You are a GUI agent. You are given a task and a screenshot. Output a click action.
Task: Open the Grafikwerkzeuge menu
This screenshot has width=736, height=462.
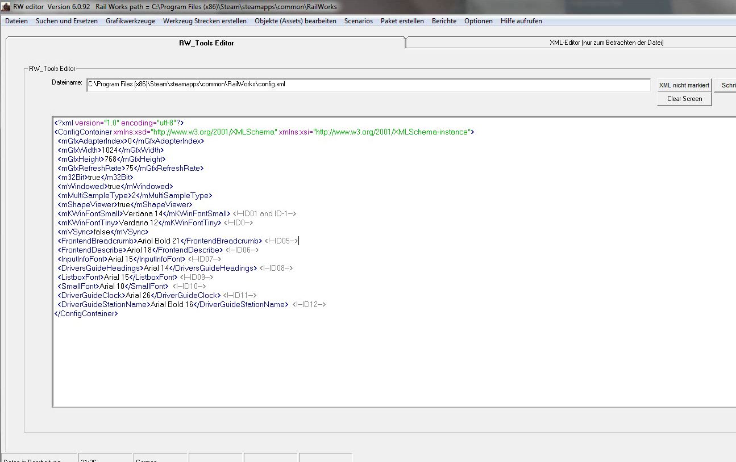(130, 21)
